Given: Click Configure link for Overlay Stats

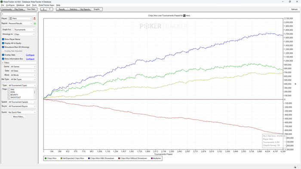Looking at the screenshot, I should [x=30, y=55].
